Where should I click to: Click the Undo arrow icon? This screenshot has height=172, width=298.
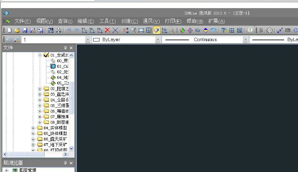click(x=69, y=30)
